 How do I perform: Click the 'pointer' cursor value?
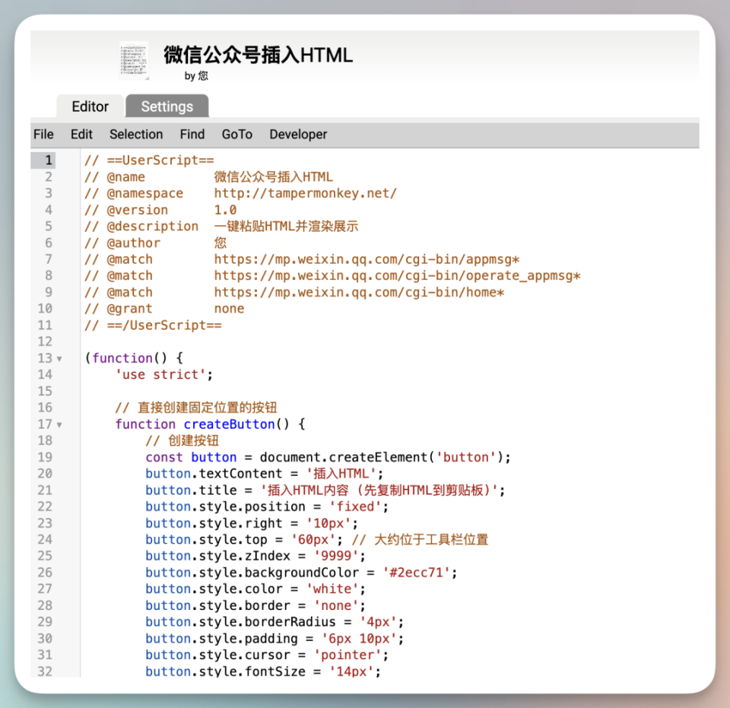click(x=348, y=655)
